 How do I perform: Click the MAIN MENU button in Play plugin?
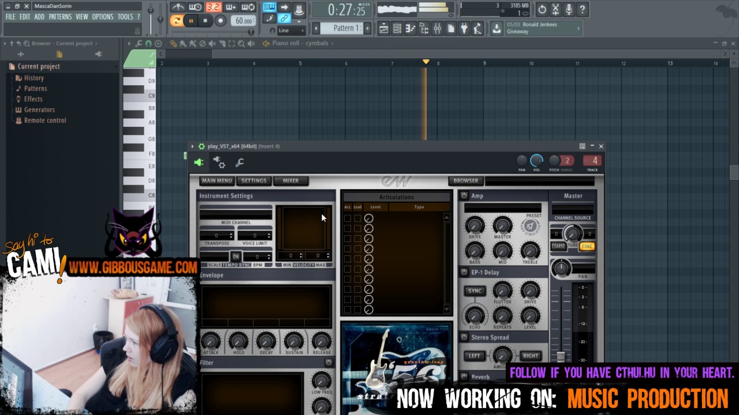pyautogui.click(x=217, y=180)
